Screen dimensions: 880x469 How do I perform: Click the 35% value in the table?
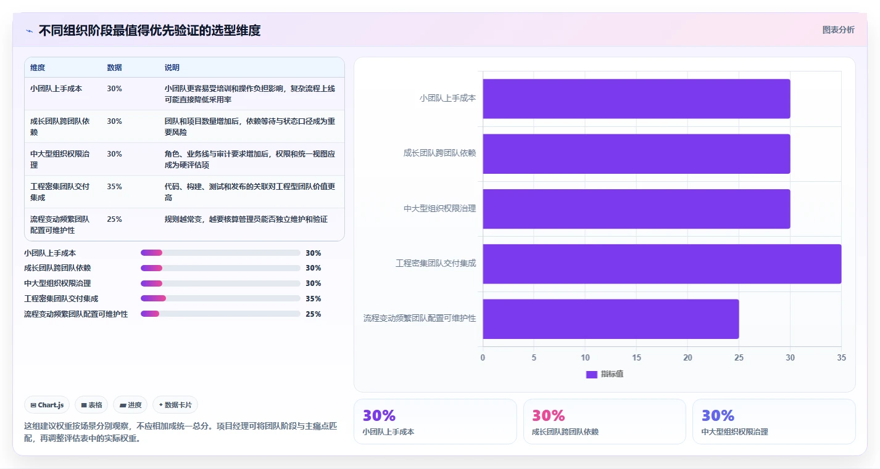(114, 186)
